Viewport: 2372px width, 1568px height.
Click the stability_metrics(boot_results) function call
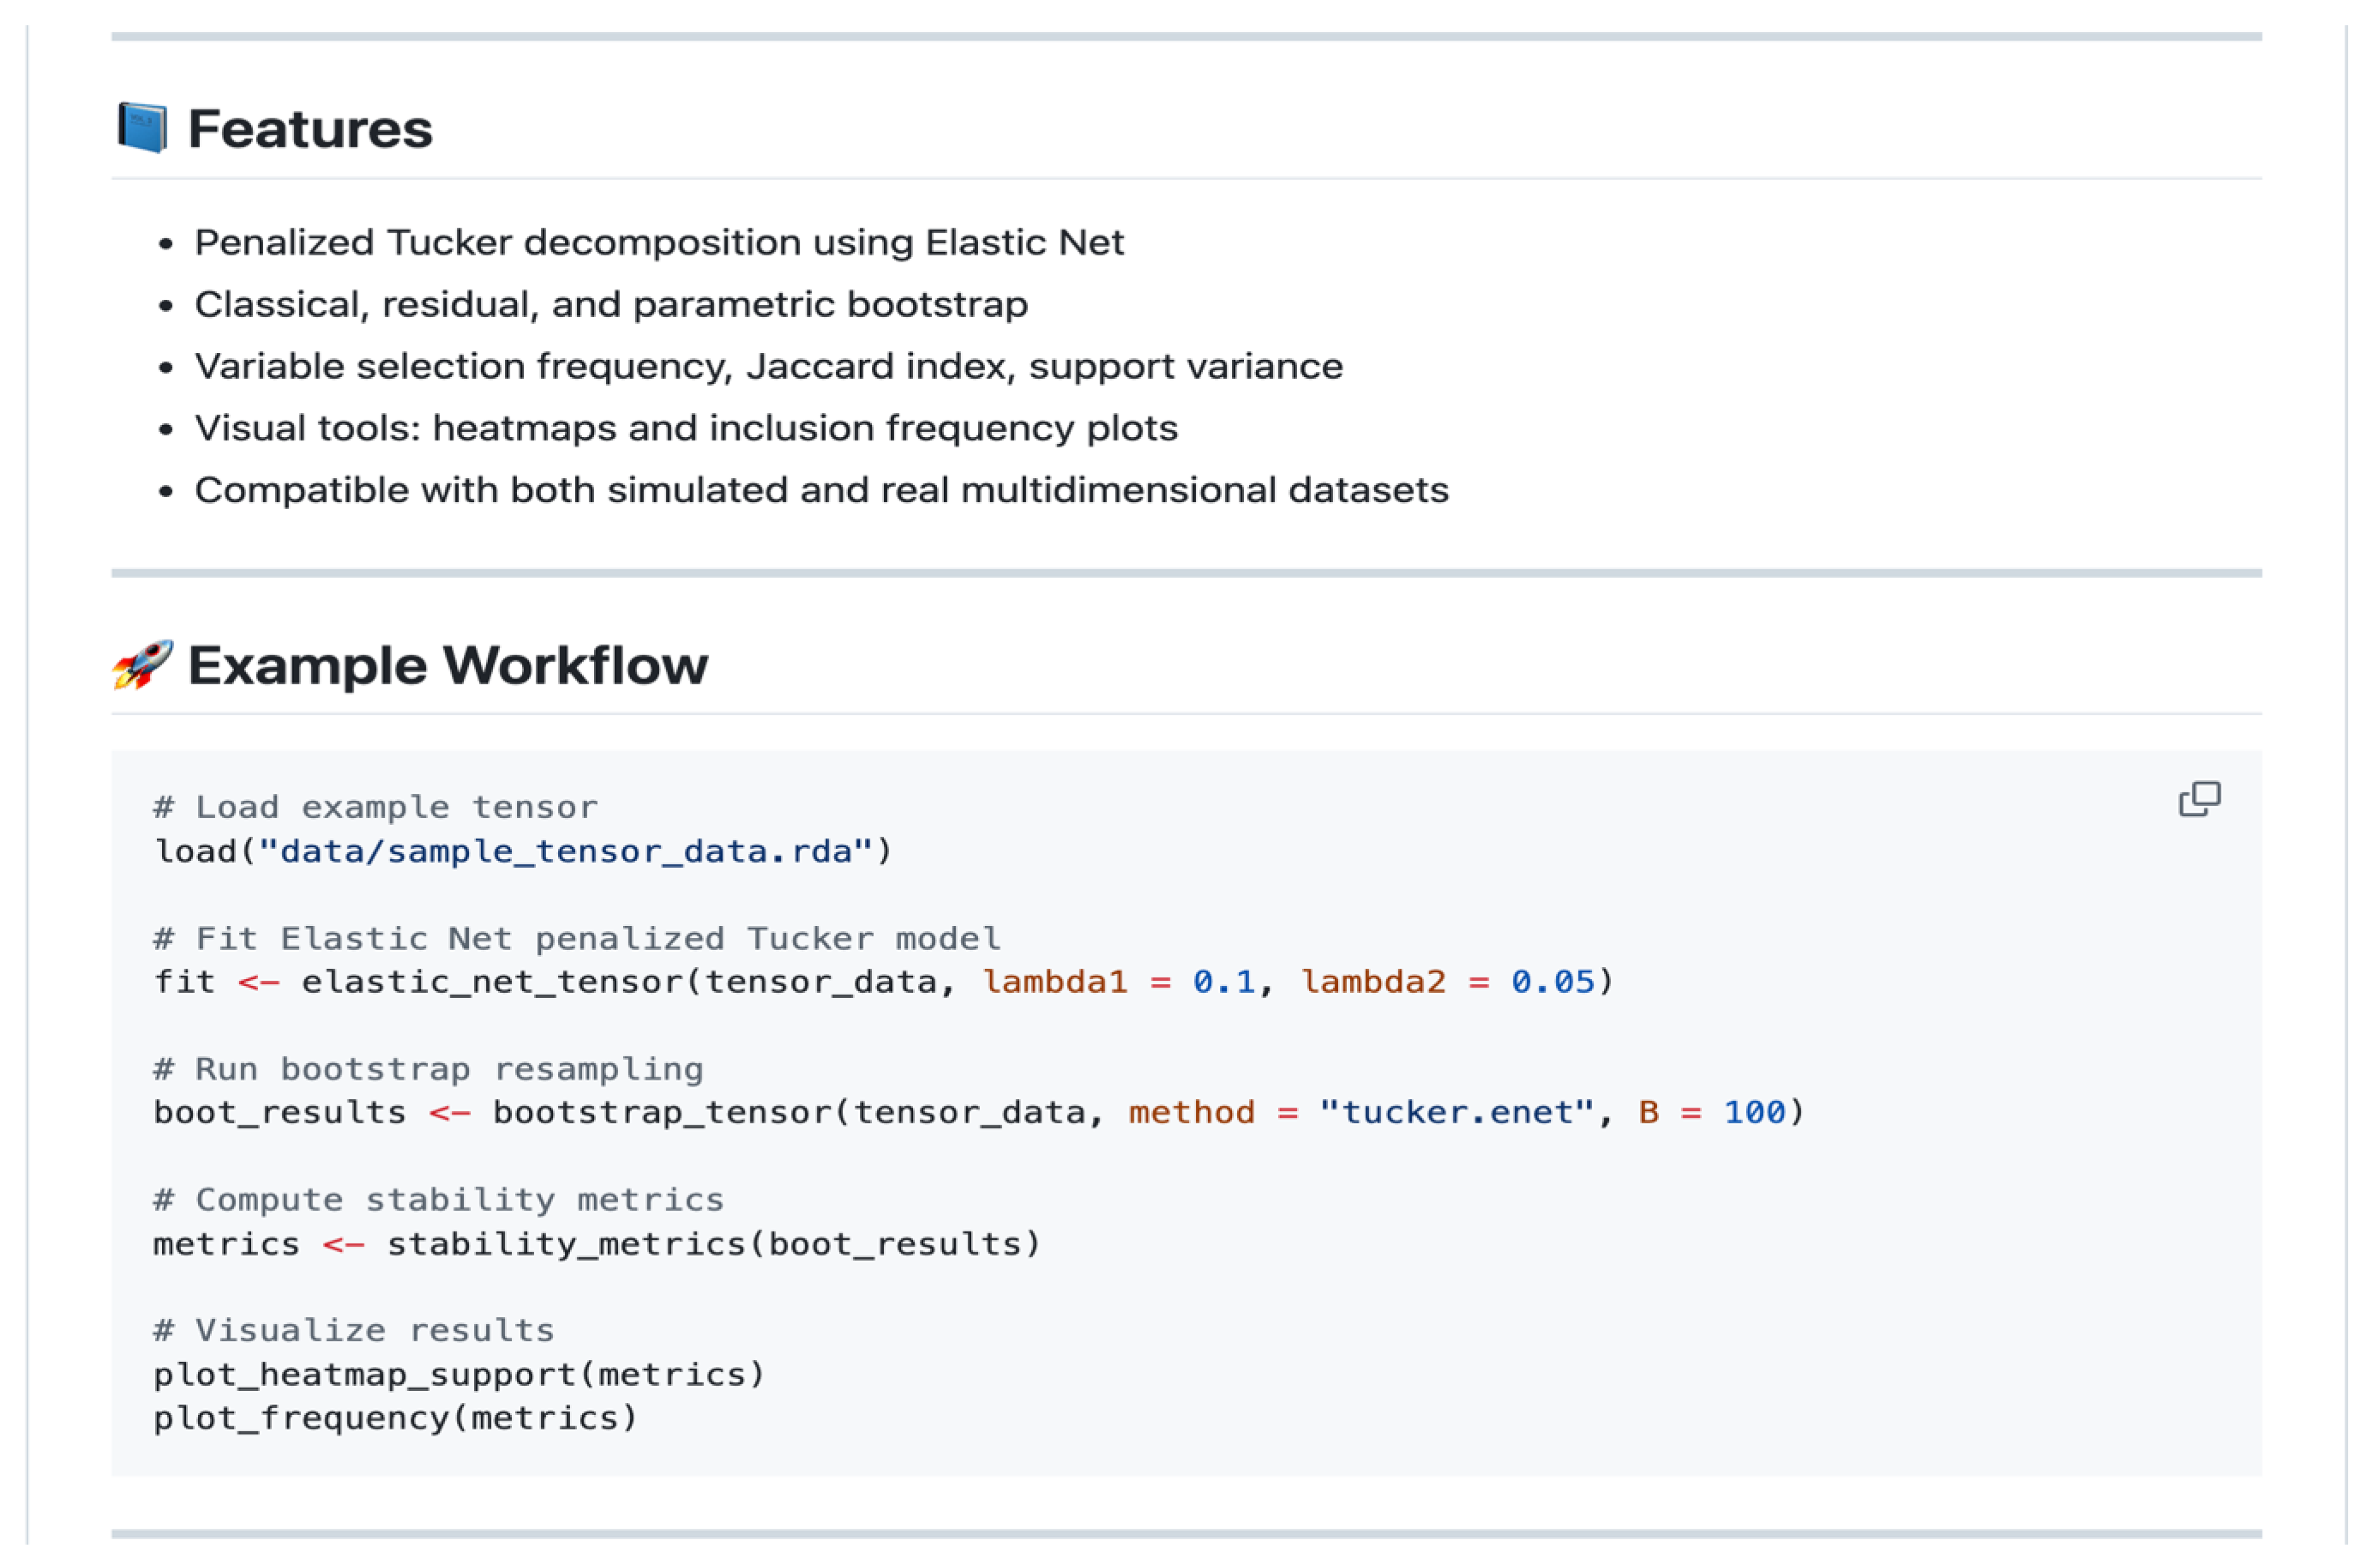[x=714, y=1244]
